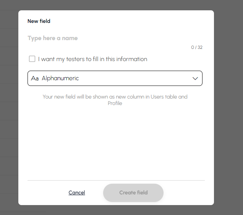Click the Aa alphanumeric type icon

pyautogui.click(x=35, y=78)
